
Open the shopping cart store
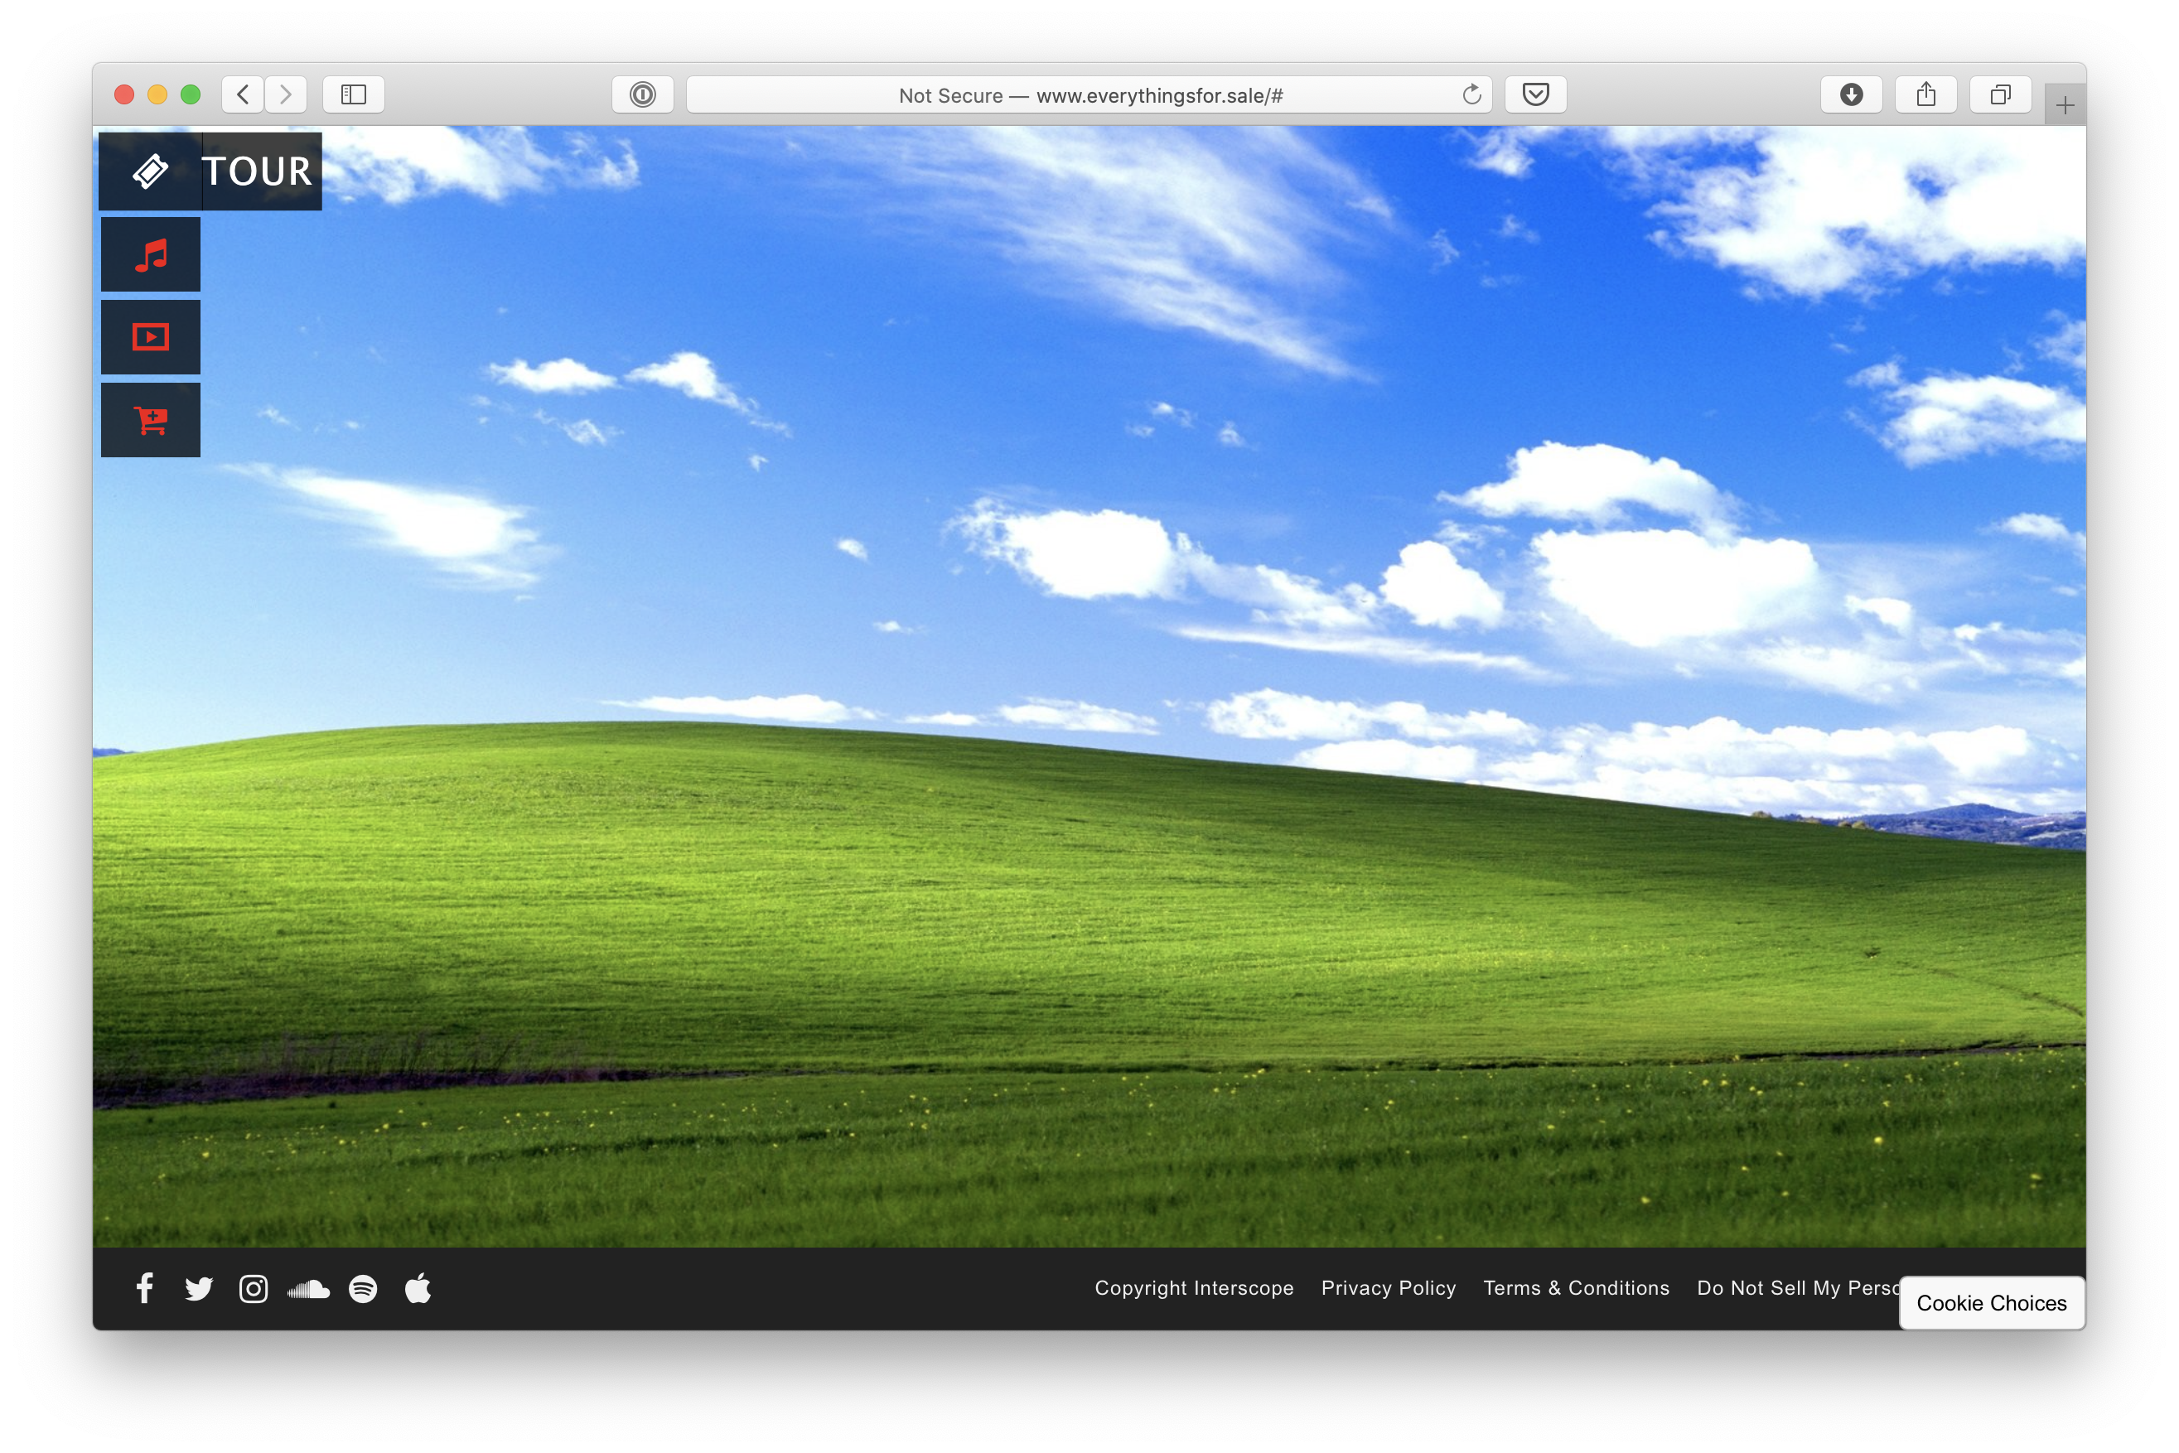pos(150,421)
